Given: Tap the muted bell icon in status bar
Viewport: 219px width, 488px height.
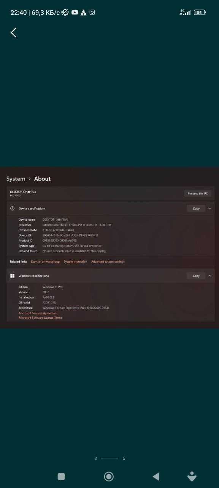Looking at the screenshot, I should [65, 12].
